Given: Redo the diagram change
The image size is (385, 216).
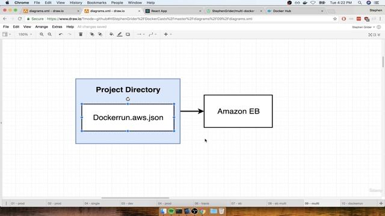Looking at the screenshot, I should [70, 35].
